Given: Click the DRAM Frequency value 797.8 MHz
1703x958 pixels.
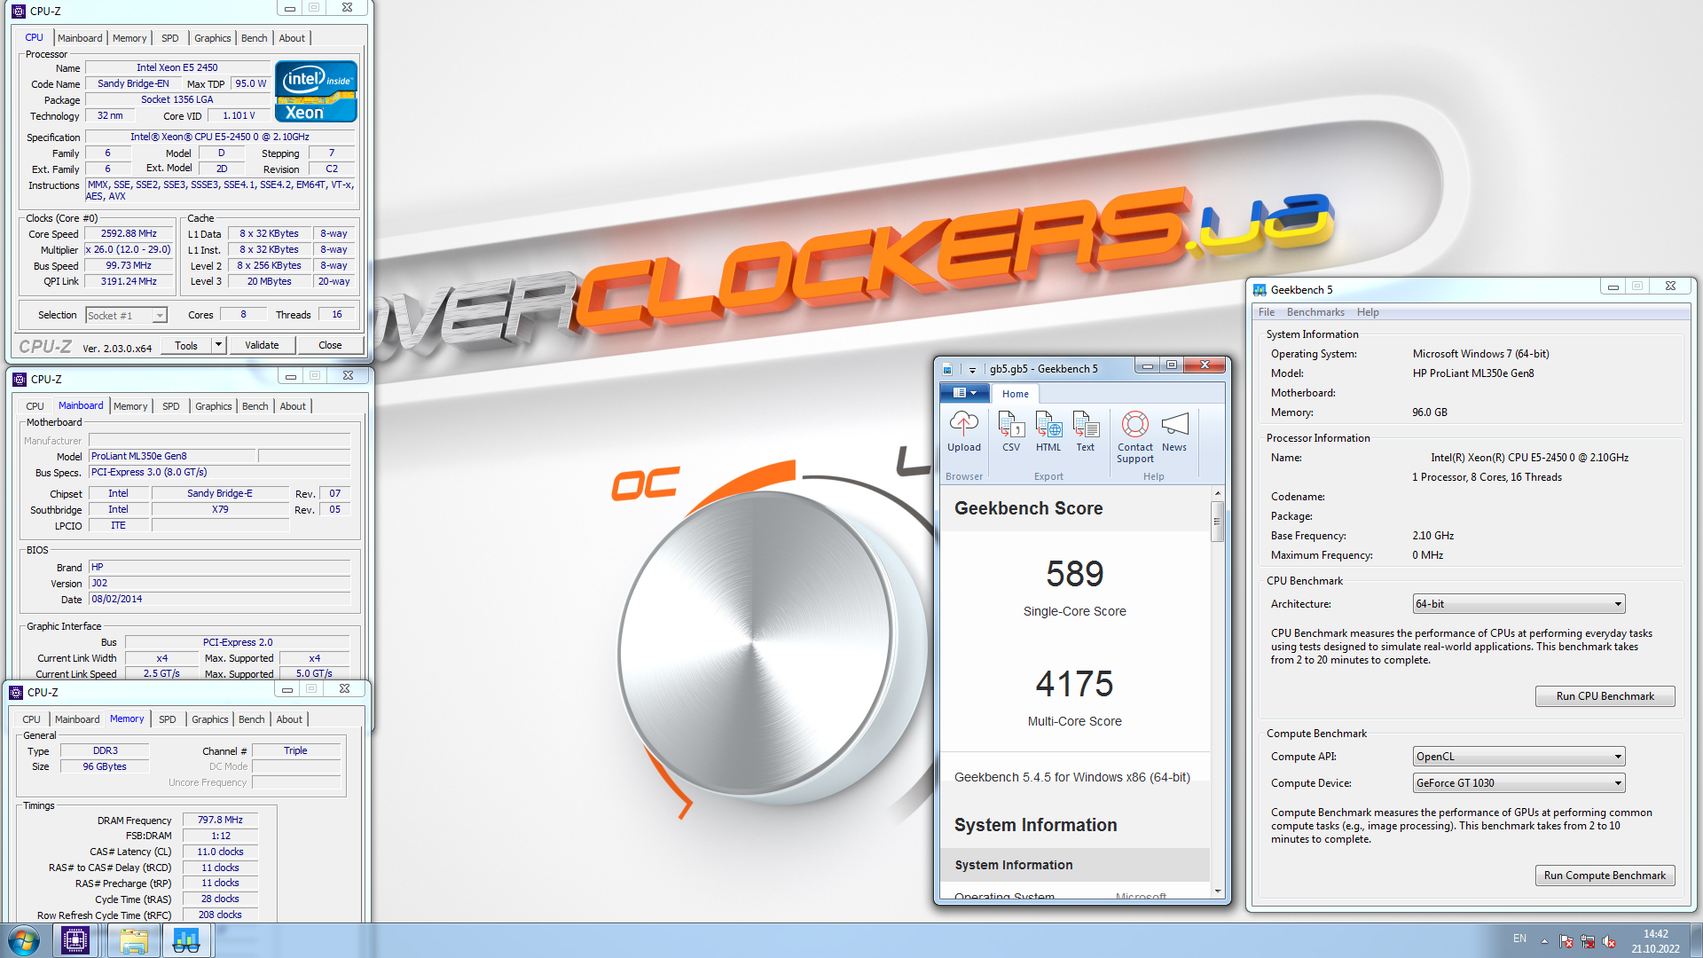Looking at the screenshot, I should pyautogui.click(x=220, y=821).
